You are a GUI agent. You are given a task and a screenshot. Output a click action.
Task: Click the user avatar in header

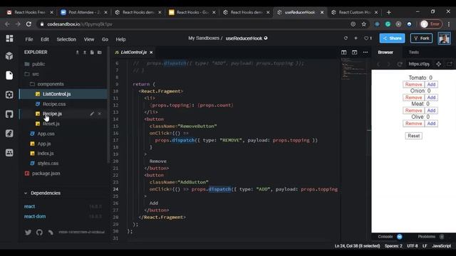(444, 38)
